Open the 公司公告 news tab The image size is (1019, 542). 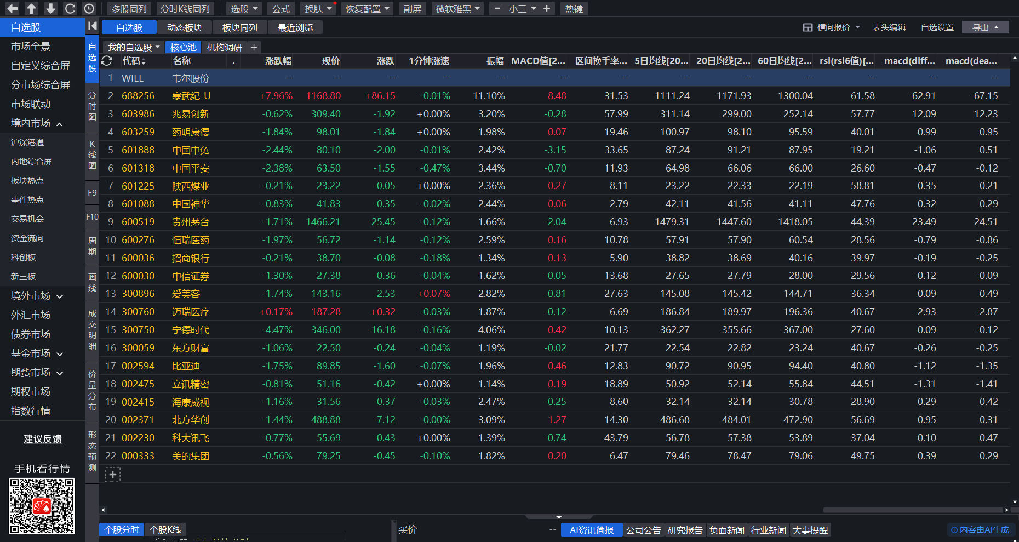coord(644,530)
